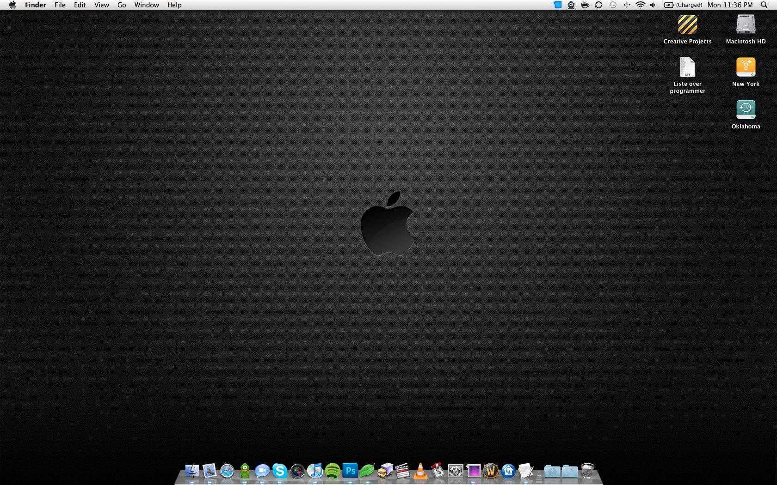Screen dimensions: 777x485
Task: Select the Oklahoma Time Machine drive icon
Action: pyautogui.click(x=746, y=109)
